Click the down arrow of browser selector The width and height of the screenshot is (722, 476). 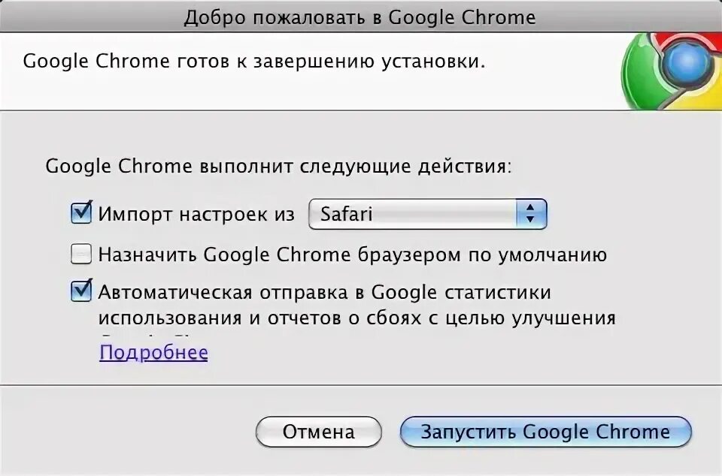(530, 221)
